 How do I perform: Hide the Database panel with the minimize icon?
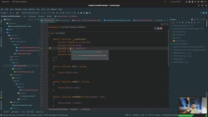point(204,19)
